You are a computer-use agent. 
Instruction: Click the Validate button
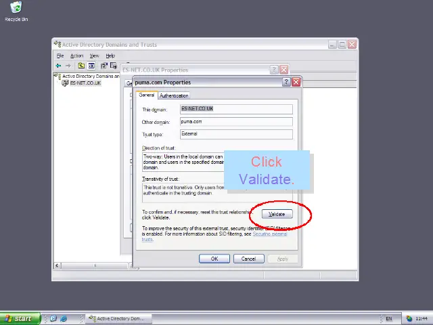pos(277,214)
